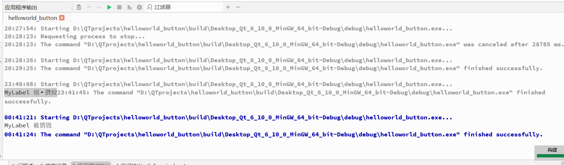Click the 23:40:08 Starting log line
This screenshot has width=564, height=165.
pos(228,84)
